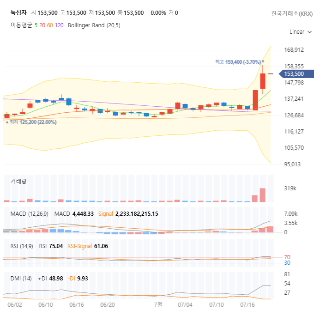
Task: Select the 20-day moving average label
Action: click(42, 25)
